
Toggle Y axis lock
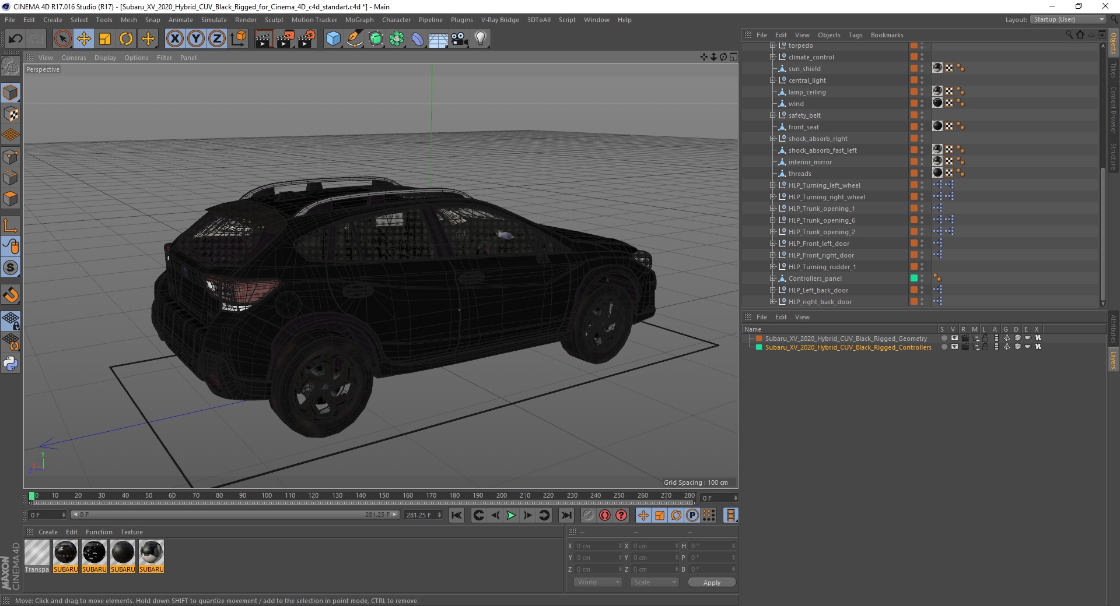(x=196, y=39)
